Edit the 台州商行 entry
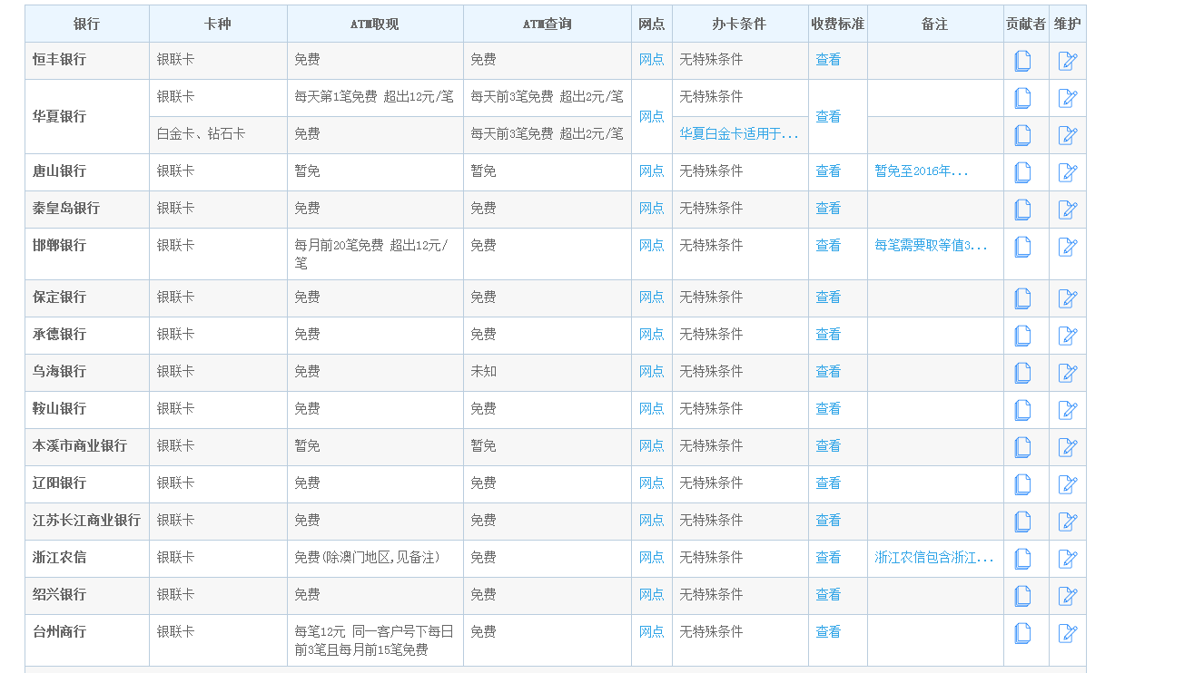Image resolution: width=1194 pixels, height=673 pixels. click(x=1068, y=633)
